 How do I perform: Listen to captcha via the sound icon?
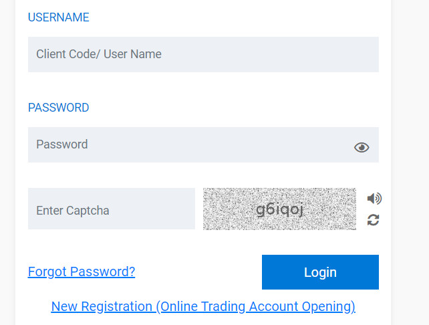coord(374,199)
